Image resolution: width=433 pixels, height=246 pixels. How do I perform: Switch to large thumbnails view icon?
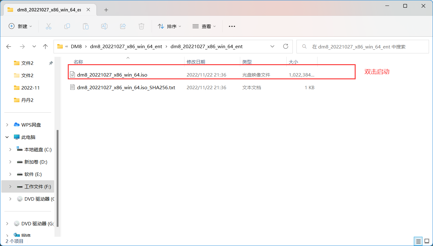click(427, 241)
